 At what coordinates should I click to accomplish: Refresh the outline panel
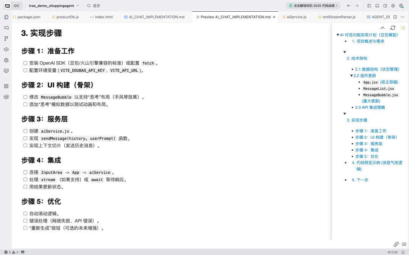(393, 28)
